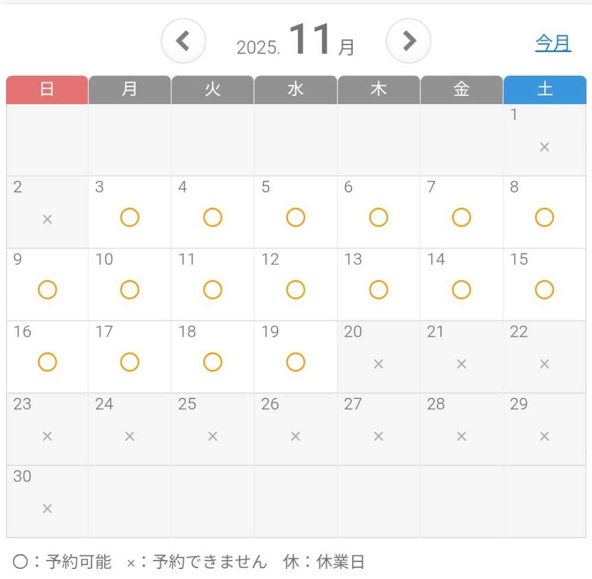Select the date cell for November 5

[295, 212]
